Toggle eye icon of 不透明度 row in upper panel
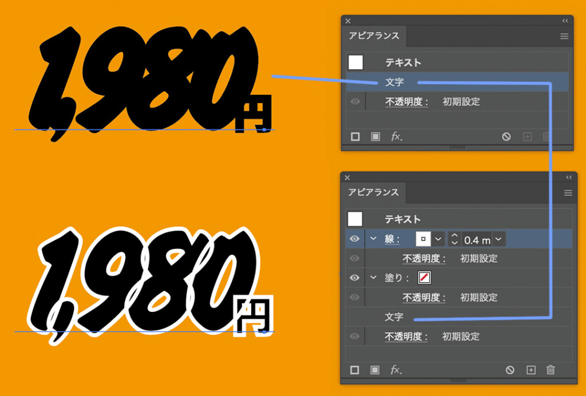This screenshot has height=396, width=586. point(355,102)
